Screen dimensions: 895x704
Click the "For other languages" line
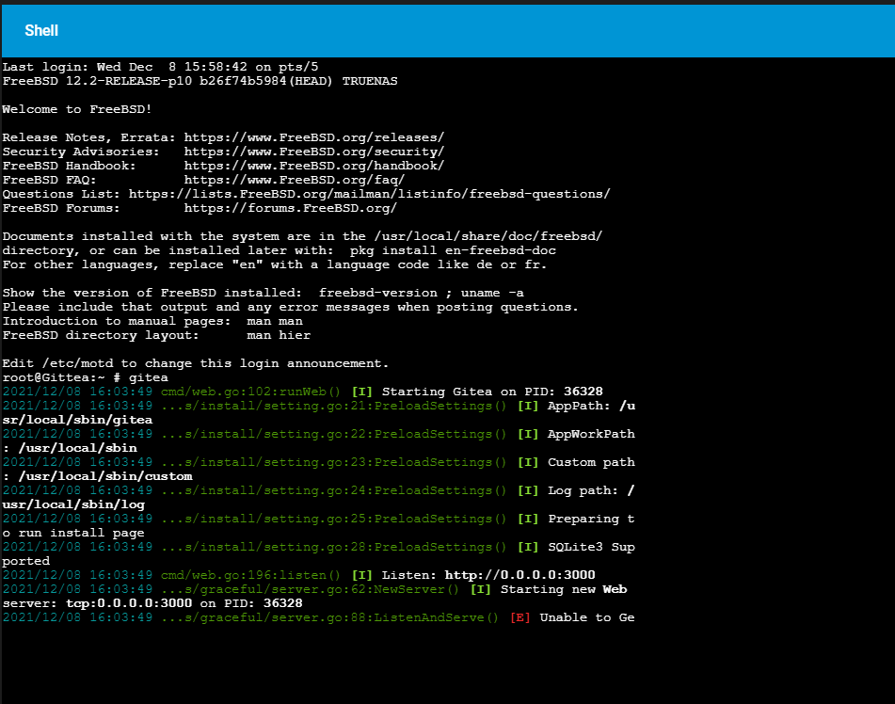[x=275, y=264]
